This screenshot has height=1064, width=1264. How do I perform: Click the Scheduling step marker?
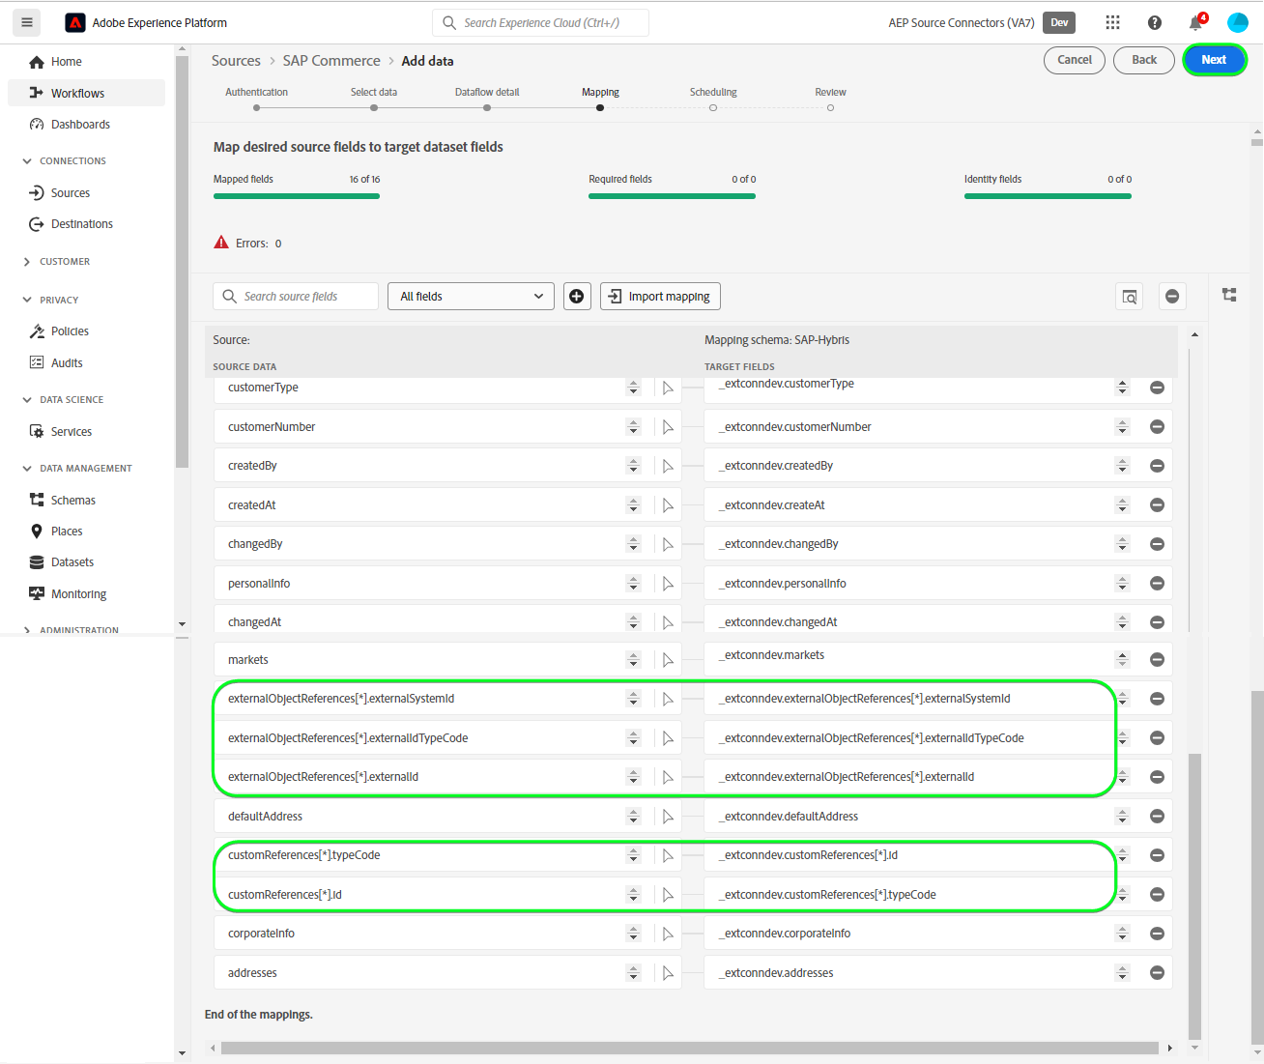tap(713, 108)
